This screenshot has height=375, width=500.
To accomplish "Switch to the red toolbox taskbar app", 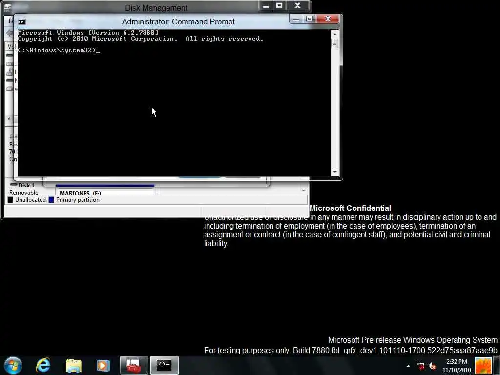I will tap(134, 365).
